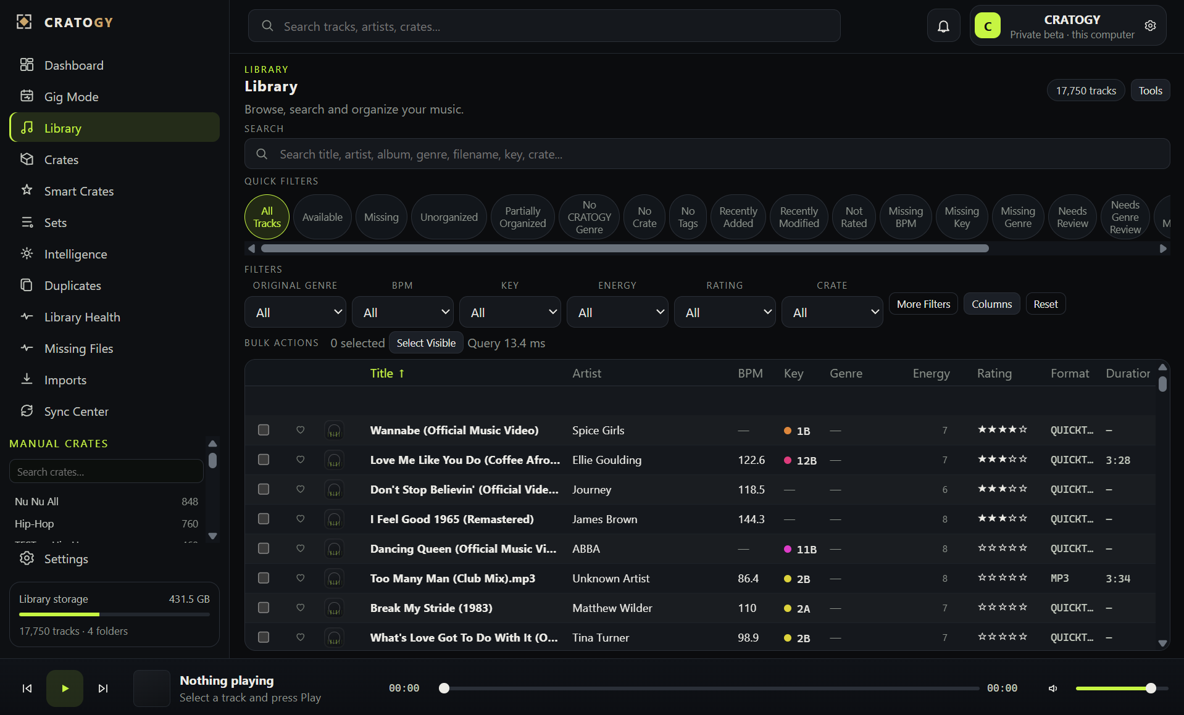The width and height of the screenshot is (1184, 715).
Task: Select the Love Me Like You Do checkbox
Action: pyautogui.click(x=264, y=460)
